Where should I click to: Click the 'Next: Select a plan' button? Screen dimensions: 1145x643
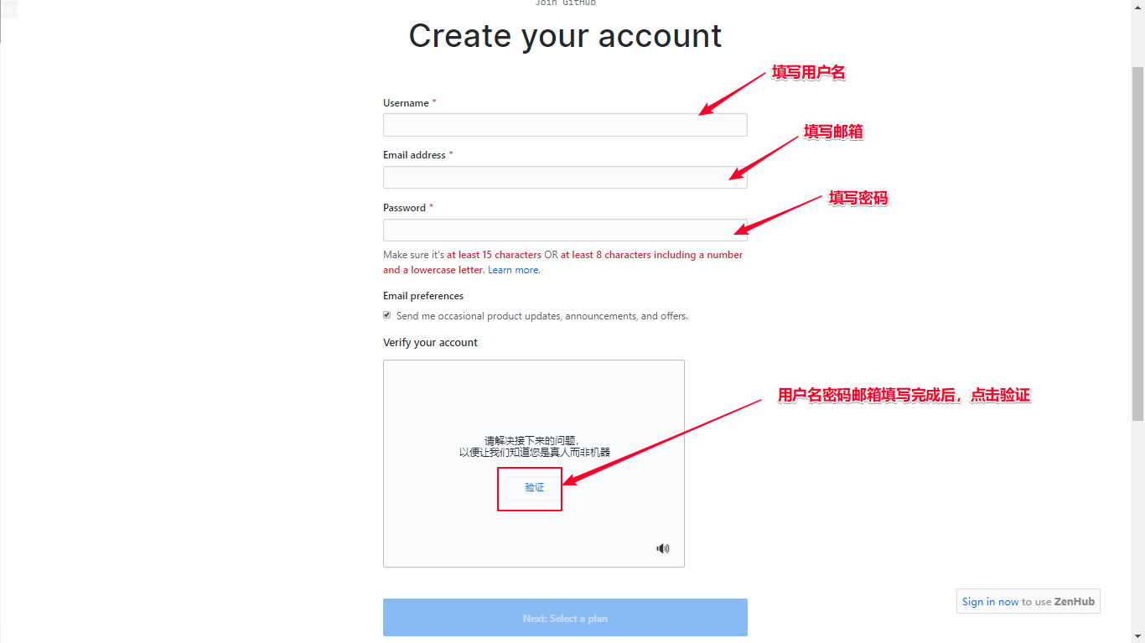pos(565,618)
